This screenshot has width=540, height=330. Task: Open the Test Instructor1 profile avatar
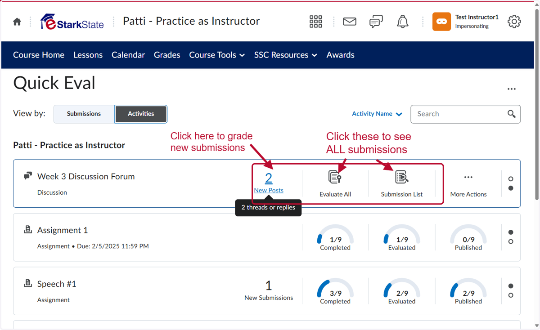pos(441,22)
